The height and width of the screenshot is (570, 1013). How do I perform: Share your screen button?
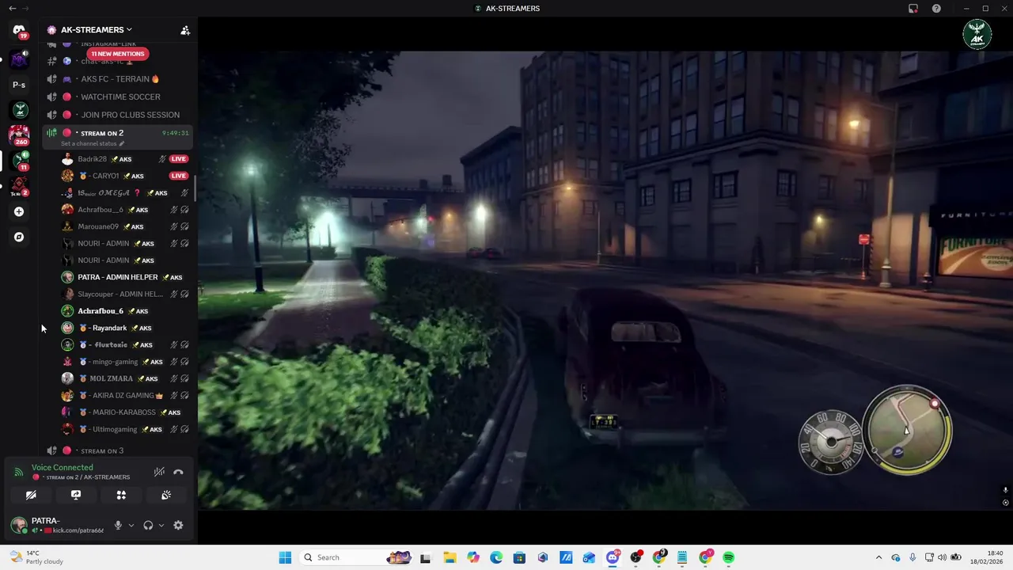point(76,495)
